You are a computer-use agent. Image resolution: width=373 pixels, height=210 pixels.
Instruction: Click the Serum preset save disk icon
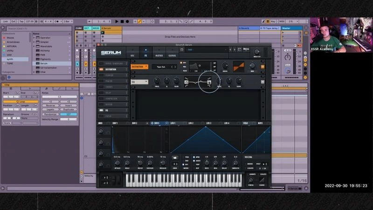point(182,49)
